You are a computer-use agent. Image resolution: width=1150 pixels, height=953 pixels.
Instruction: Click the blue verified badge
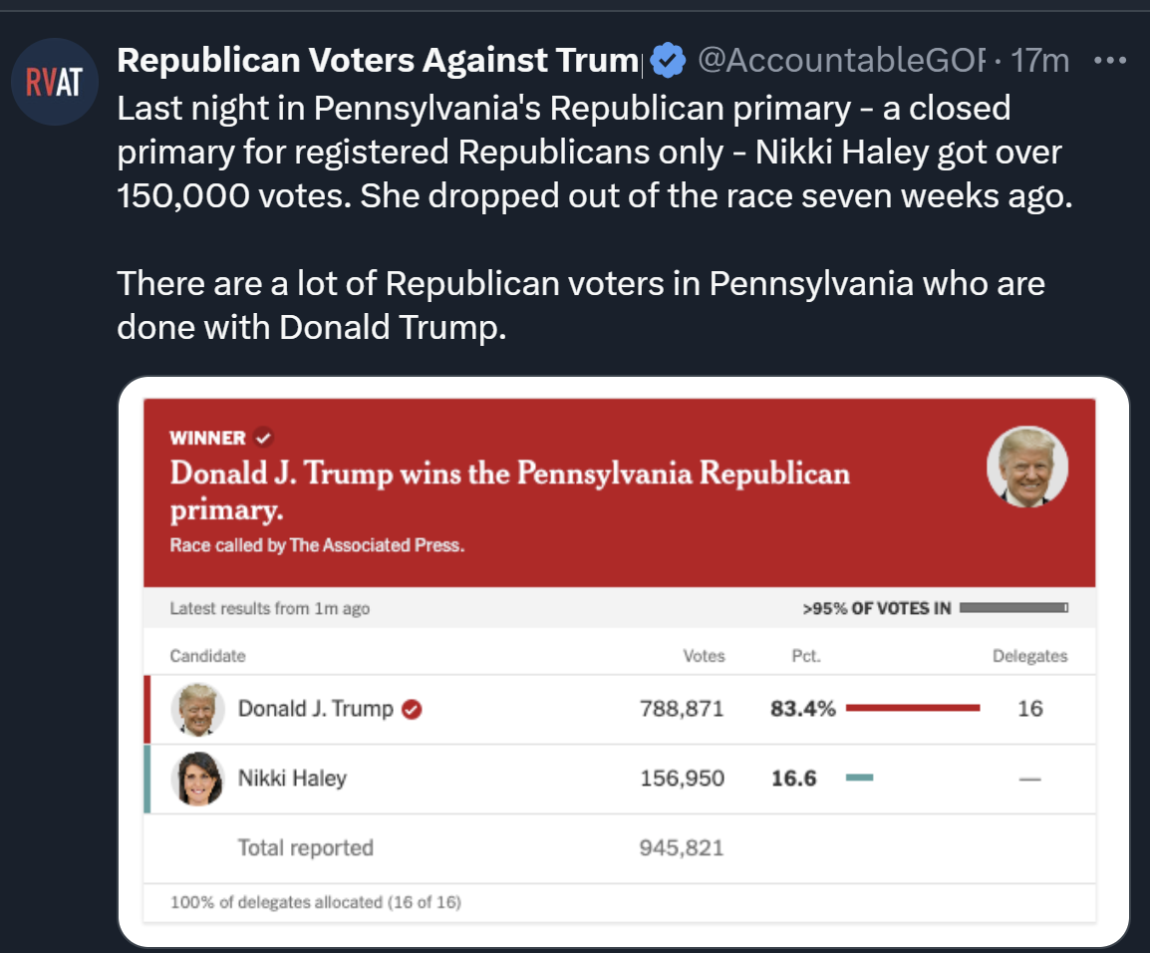coord(668,60)
